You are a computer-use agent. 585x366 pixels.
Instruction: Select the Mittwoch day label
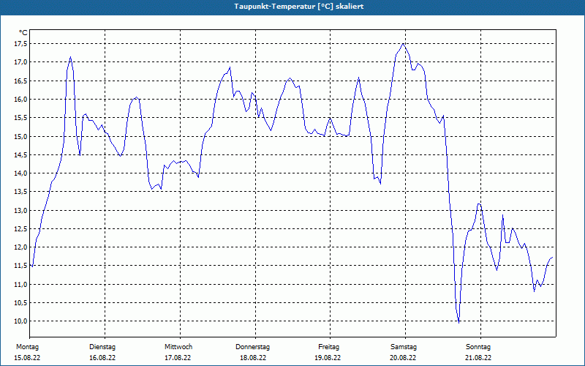pyautogui.click(x=178, y=347)
